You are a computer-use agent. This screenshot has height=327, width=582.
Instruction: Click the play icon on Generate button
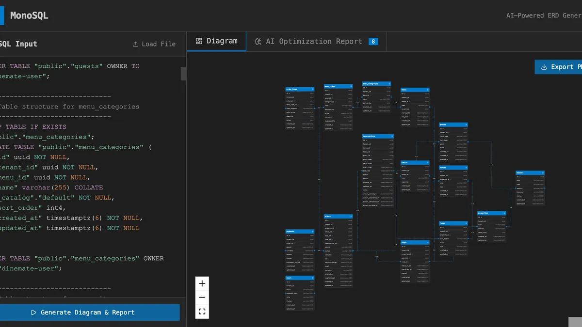(33, 312)
